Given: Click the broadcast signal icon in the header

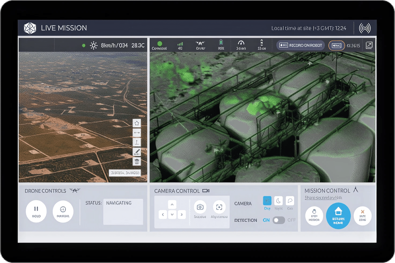Looking at the screenshot, I should pos(365,28).
